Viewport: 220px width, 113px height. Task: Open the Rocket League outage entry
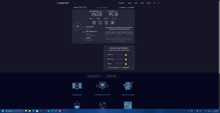click(x=119, y=55)
